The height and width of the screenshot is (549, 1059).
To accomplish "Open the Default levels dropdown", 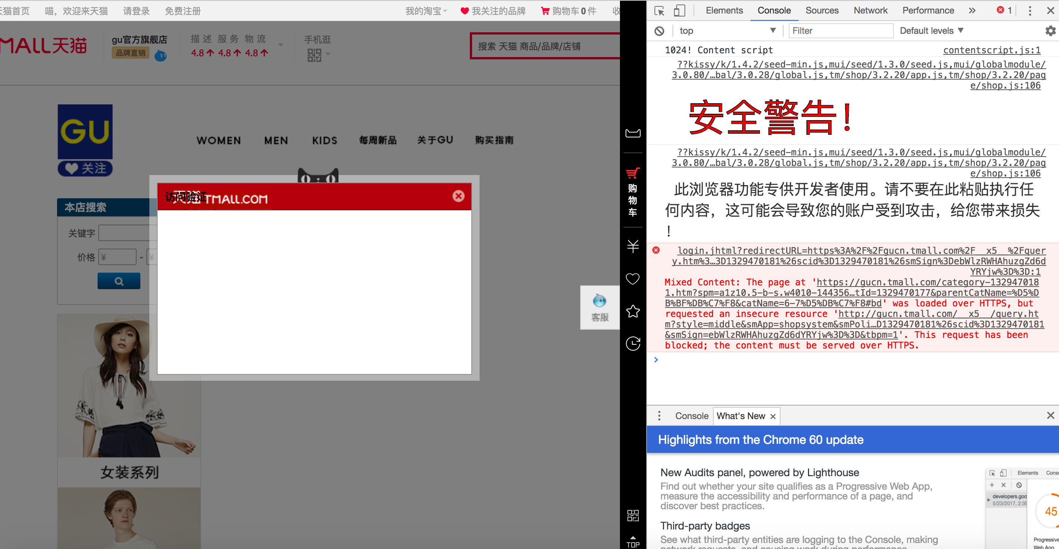I will tap(931, 30).
